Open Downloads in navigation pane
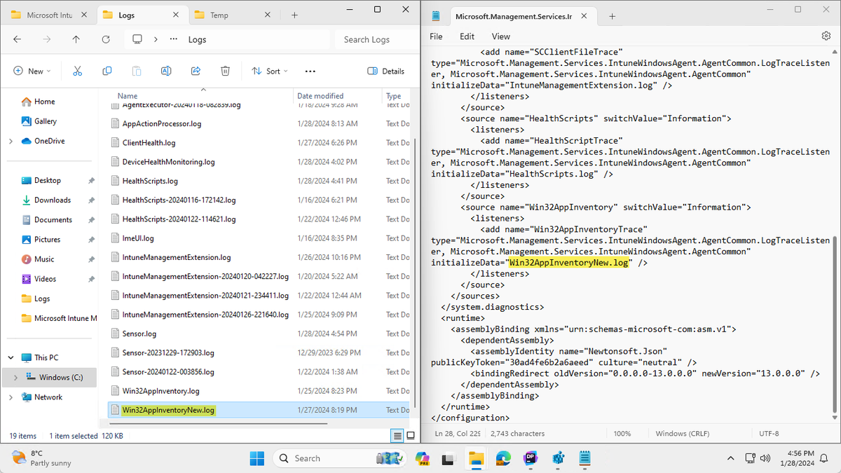Image resolution: width=841 pixels, height=473 pixels. (52, 200)
